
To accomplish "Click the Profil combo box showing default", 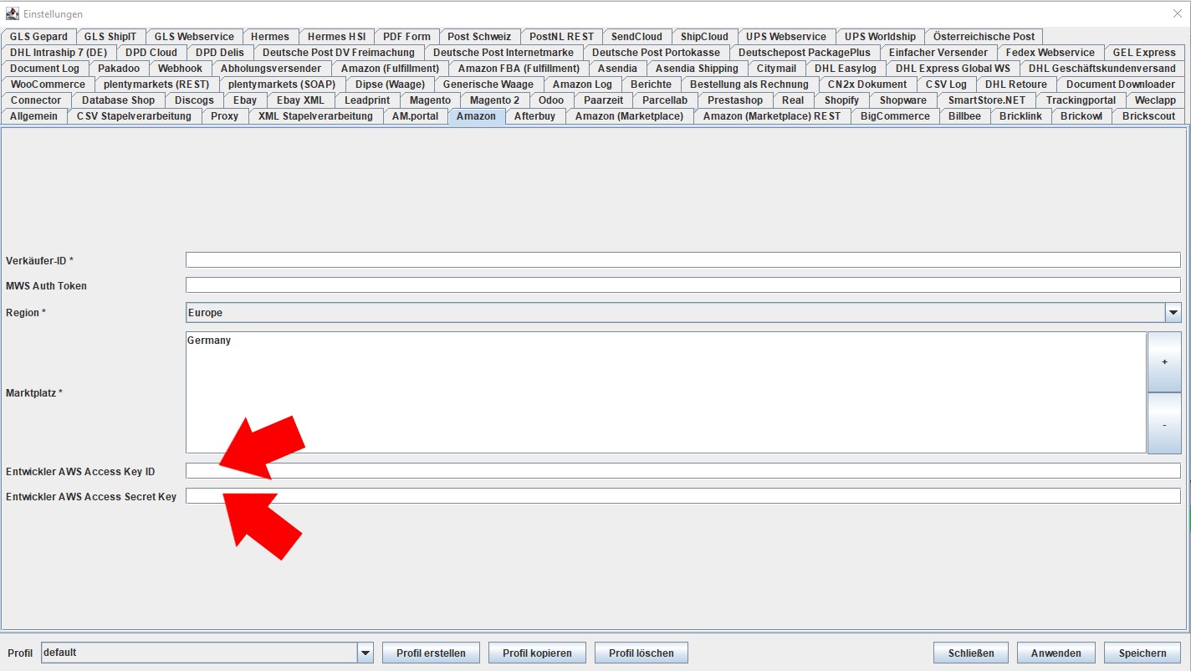I will (x=207, y=653).
